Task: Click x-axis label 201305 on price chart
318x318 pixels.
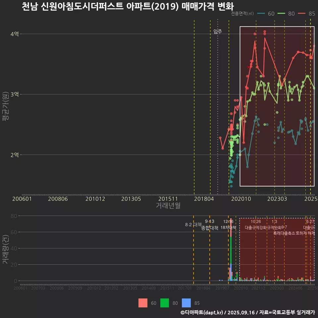Action: [131, 199]
